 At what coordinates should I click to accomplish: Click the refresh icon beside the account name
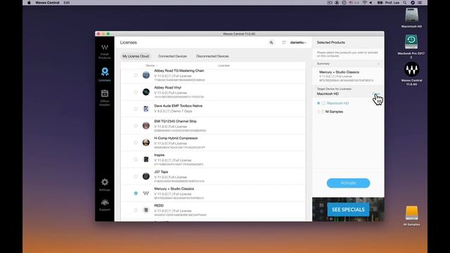coord(283,42)
